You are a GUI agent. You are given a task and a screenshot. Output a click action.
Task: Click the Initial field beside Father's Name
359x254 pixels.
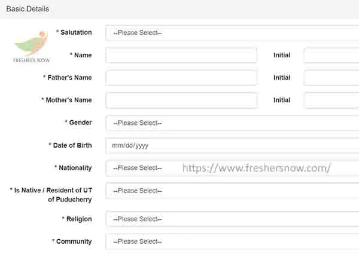(331, 78)
